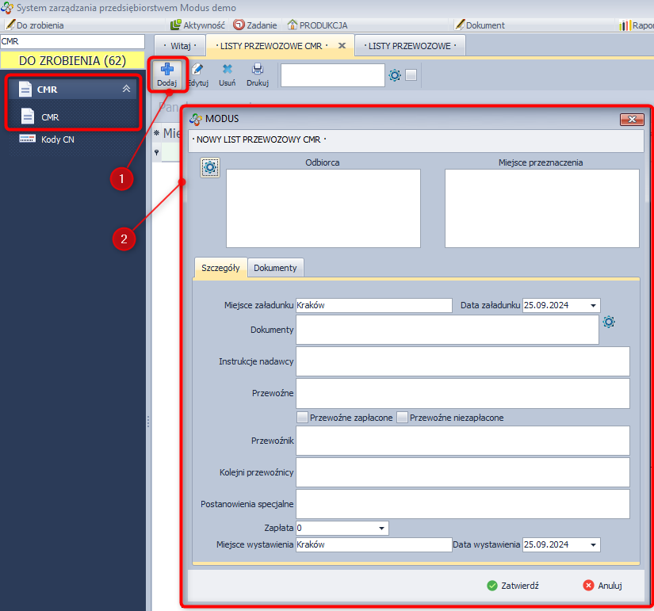
Task: Open Data załadunku date dropdown
Action: tap(593, 306)
